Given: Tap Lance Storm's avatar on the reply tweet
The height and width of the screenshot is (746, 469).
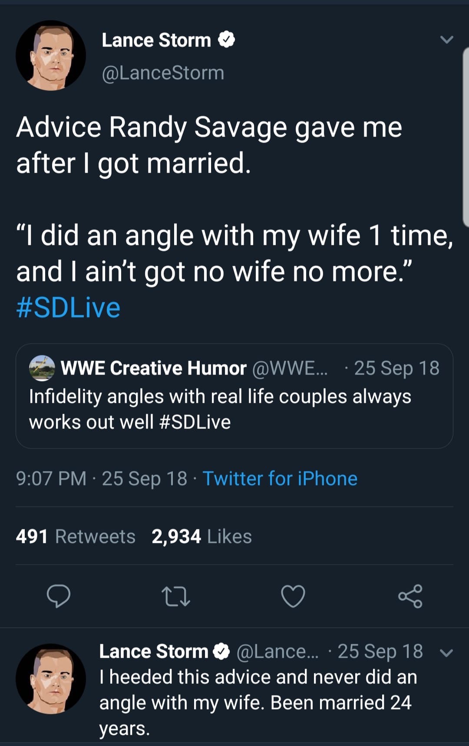Looking at the screenshot, I should (x=51, y=679).
